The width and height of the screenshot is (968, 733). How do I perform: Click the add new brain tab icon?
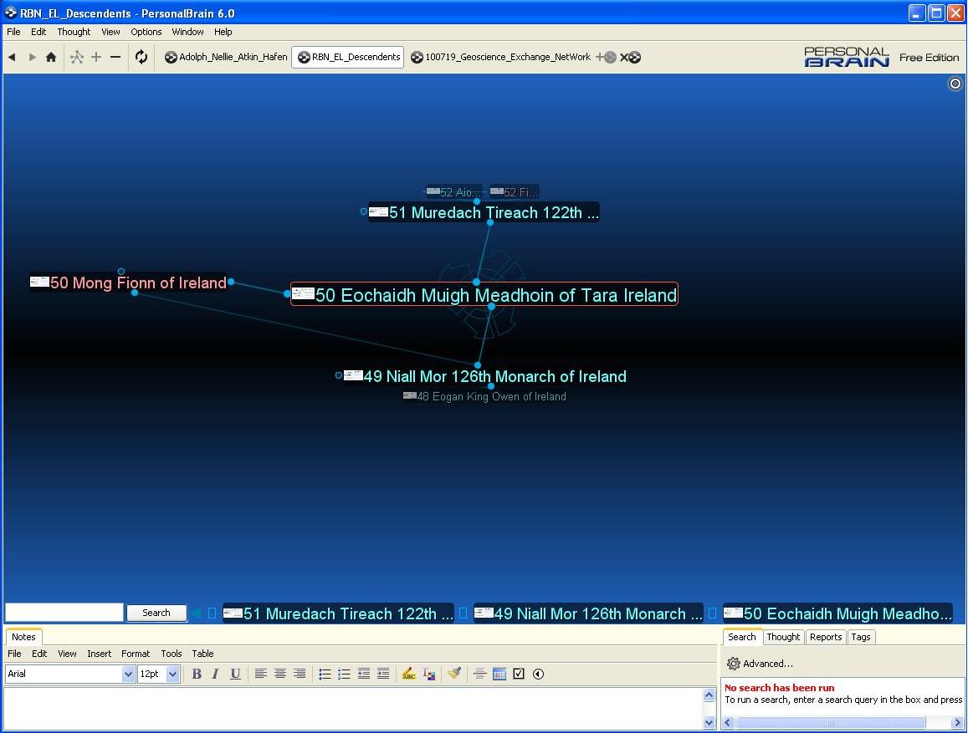[x=607, y=58]
